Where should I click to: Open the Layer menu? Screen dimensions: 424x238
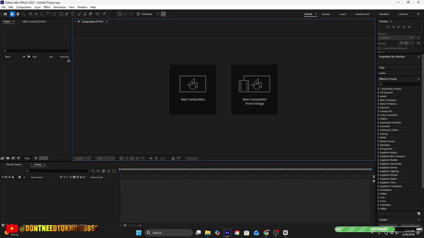pyautogui.click(x=37, y=7)
